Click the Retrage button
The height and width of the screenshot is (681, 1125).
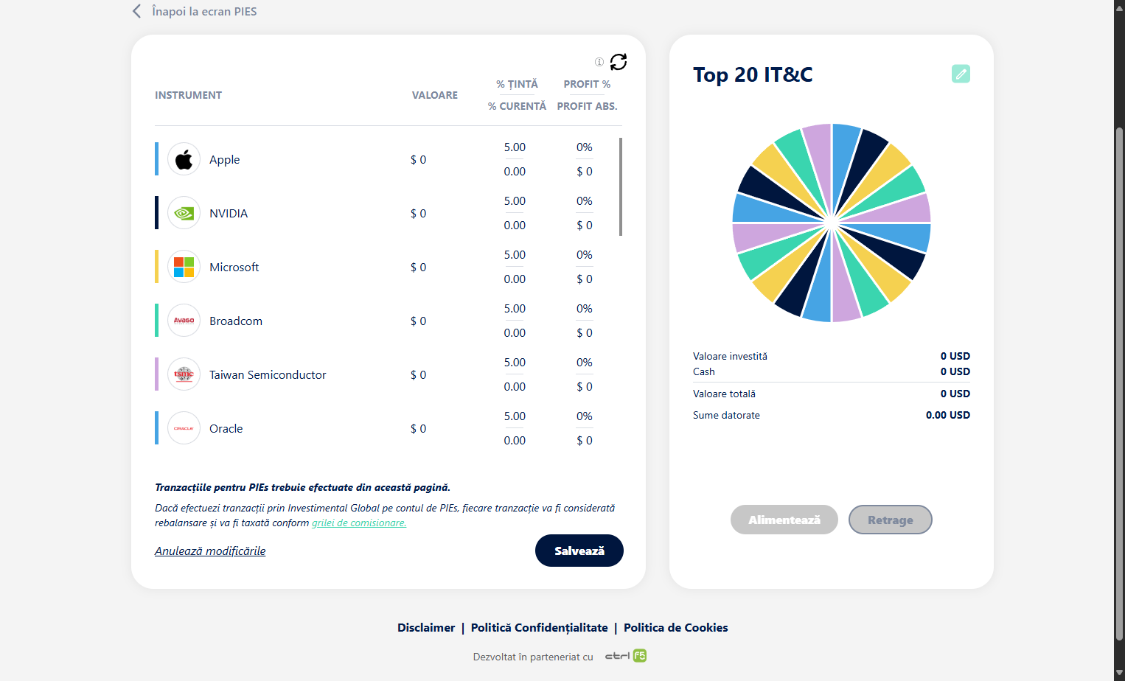(x=891, y=520)
